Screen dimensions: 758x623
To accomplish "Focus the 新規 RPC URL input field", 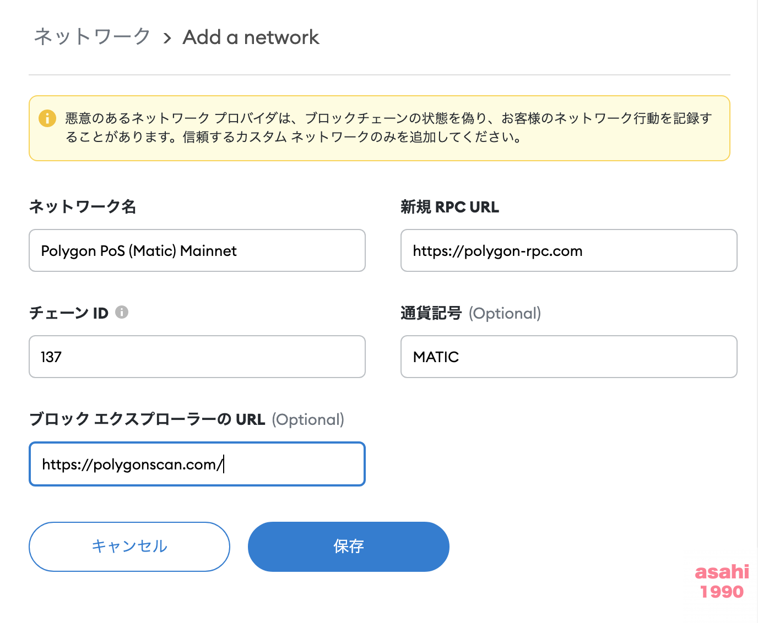I will click(x=568, y=250).
